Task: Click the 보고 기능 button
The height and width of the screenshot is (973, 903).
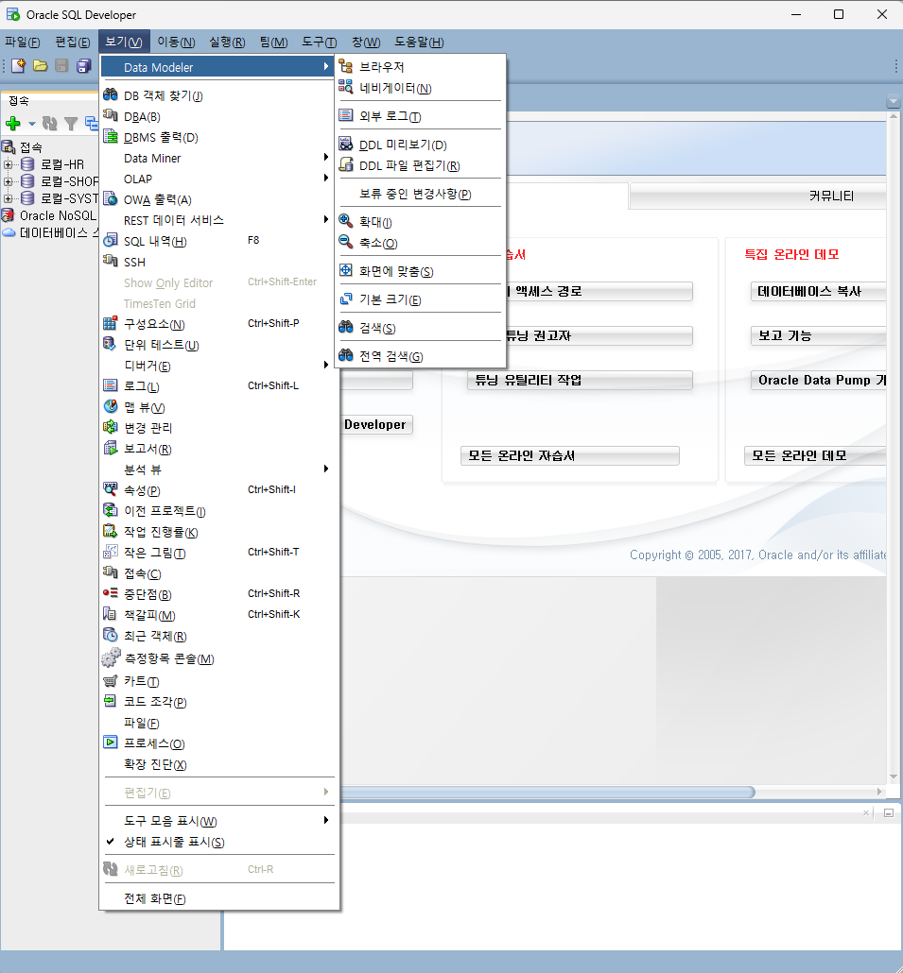Action: click(x=819, y=335)
